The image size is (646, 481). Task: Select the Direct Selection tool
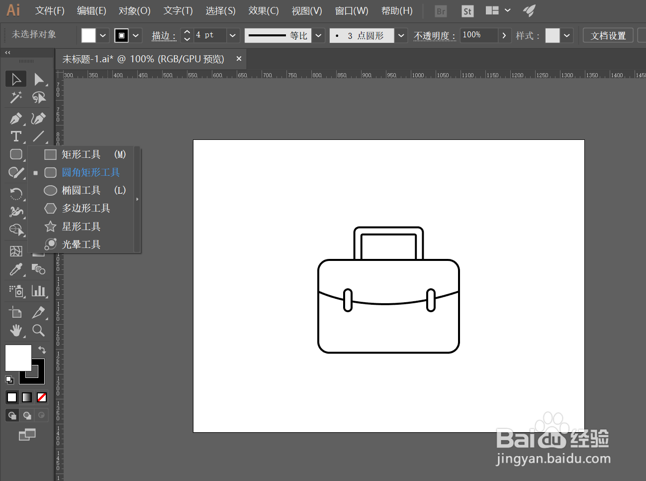coord(39,79)
